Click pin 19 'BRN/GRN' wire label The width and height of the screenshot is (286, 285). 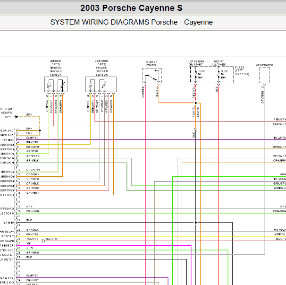tap(33, 211)
